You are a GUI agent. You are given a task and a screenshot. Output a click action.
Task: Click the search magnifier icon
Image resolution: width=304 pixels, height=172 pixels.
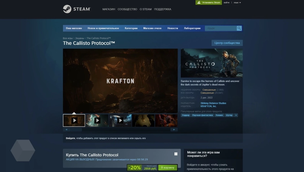239,28
